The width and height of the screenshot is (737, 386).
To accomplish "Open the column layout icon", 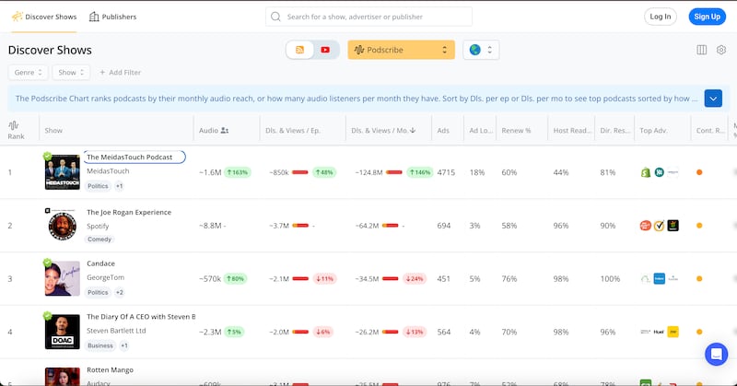I will [702, 50].
